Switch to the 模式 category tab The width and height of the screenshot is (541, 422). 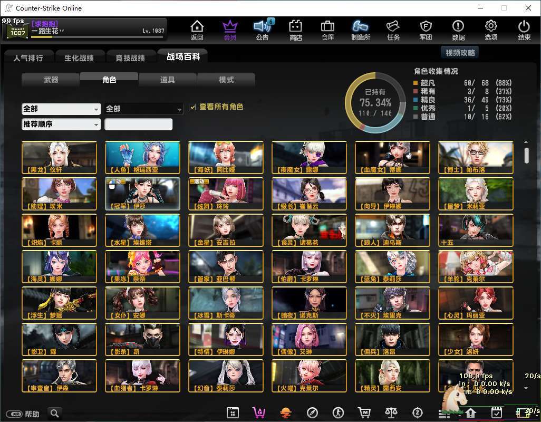click(226, 80)
